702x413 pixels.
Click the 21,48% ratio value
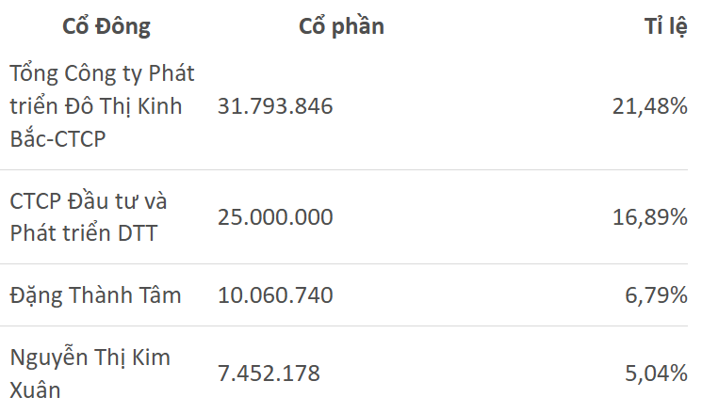649,106
